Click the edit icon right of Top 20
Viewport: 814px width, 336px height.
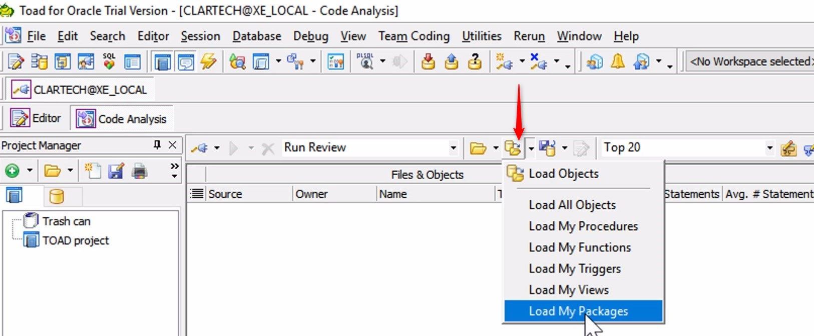tap(788, 148)
